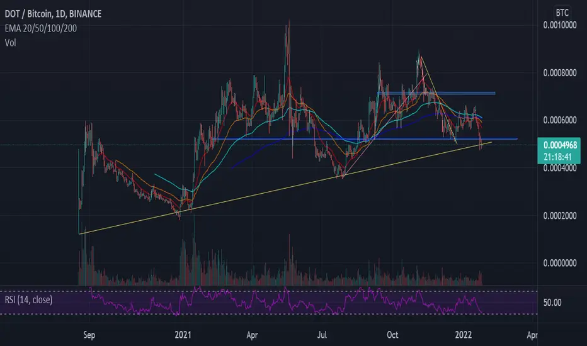
Task: Select the purple RSI line
Action: pos(287,301)
